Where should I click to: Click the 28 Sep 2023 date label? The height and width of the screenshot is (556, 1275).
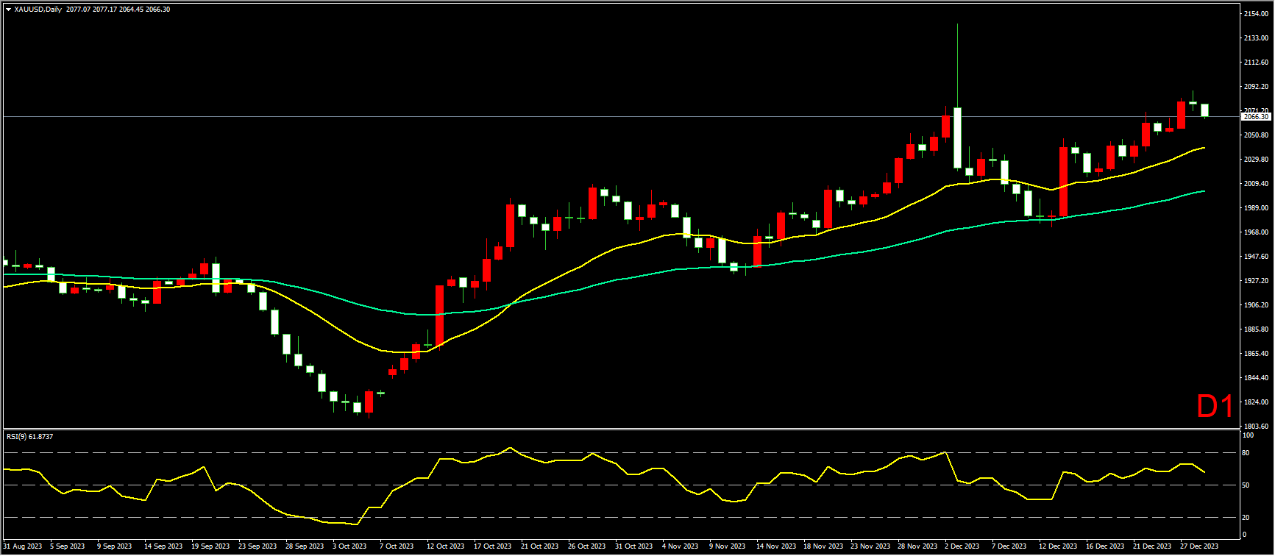pyautogui.click(x=305, y=546)
